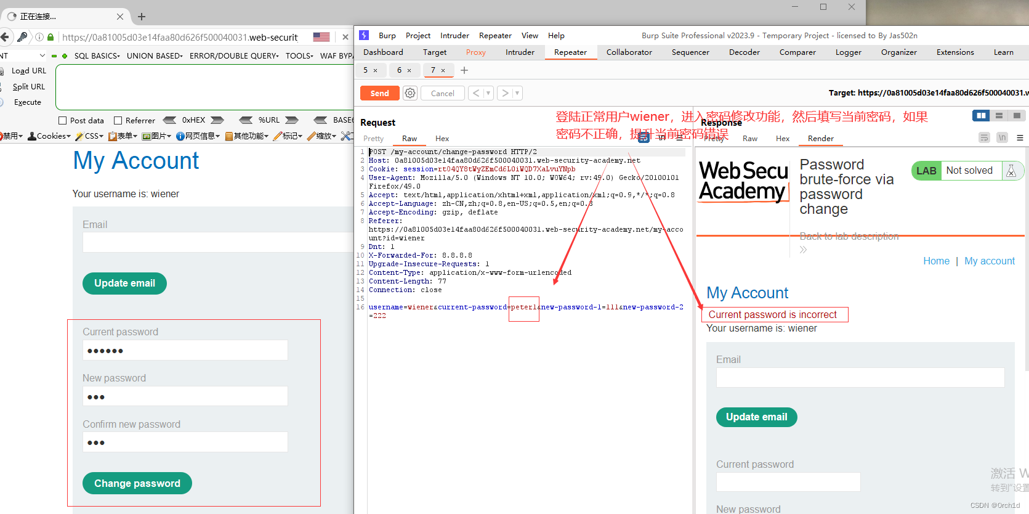
Task: Toggle response line wrap icon
Action: click(x=984, y=137)
